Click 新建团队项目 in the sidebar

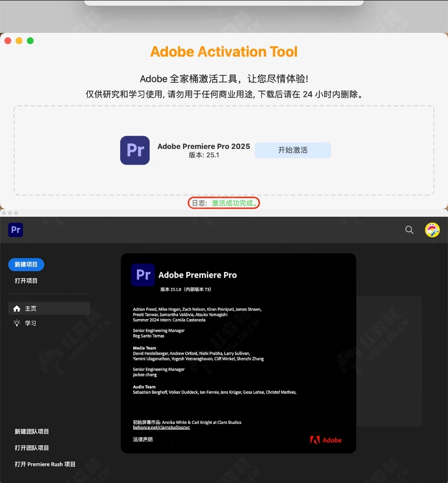pos(32,432)
